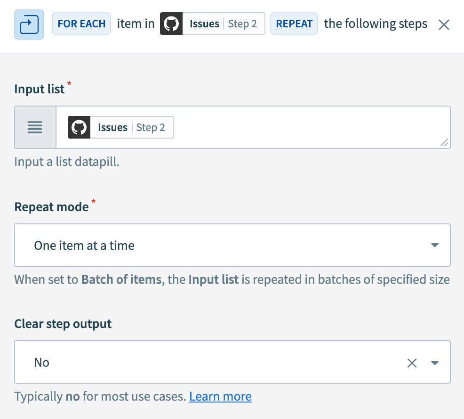Screen dimensions: 464x419
Task: Open the Repeat mode dropdown
Action: coord(232,245)
